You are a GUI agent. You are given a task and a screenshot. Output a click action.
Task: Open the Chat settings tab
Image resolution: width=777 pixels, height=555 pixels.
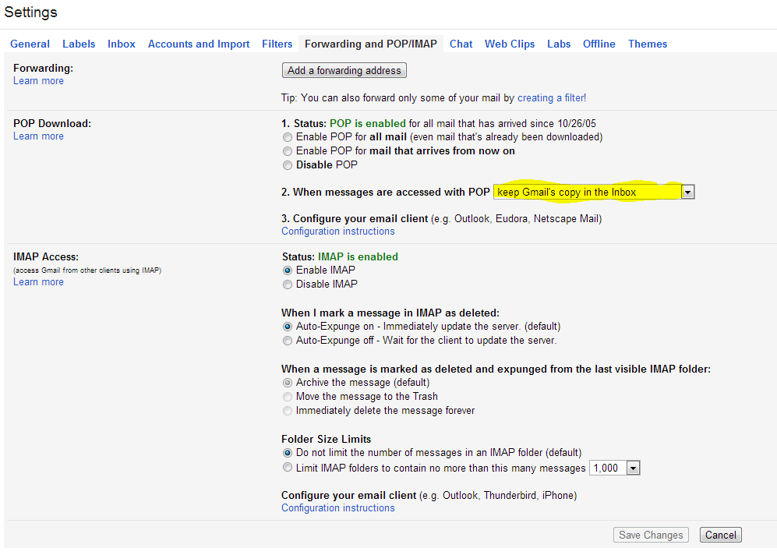[x=461, y=44]
